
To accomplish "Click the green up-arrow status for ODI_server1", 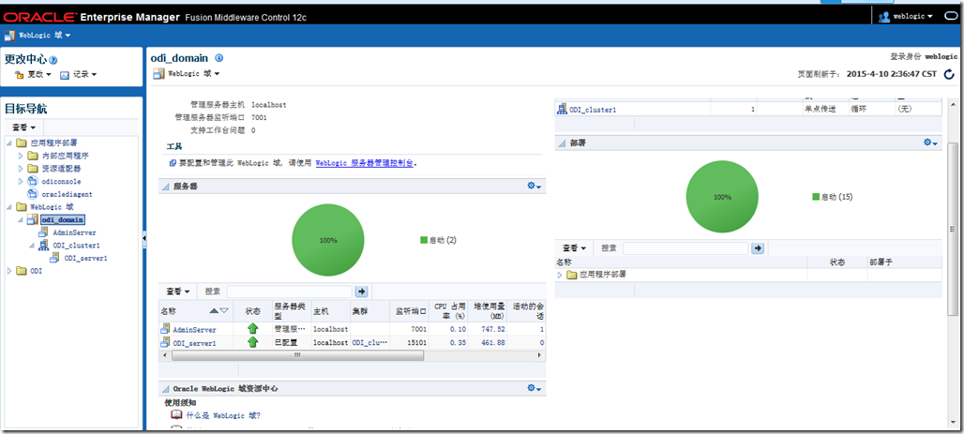I will coord(252,342).
